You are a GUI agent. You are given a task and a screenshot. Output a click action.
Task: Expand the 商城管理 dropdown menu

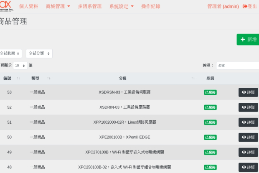pyautogui.click(x=58, y=6)
